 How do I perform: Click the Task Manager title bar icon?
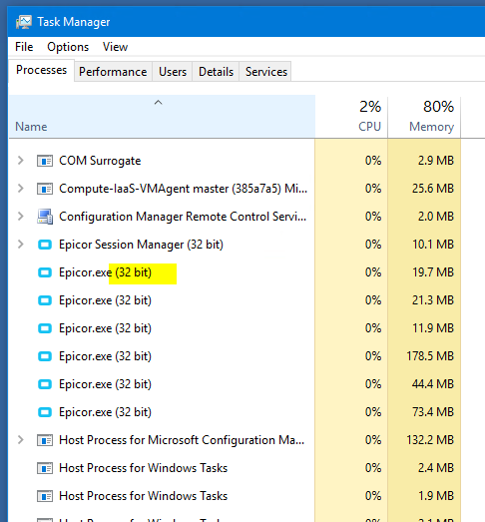[24, 22]
